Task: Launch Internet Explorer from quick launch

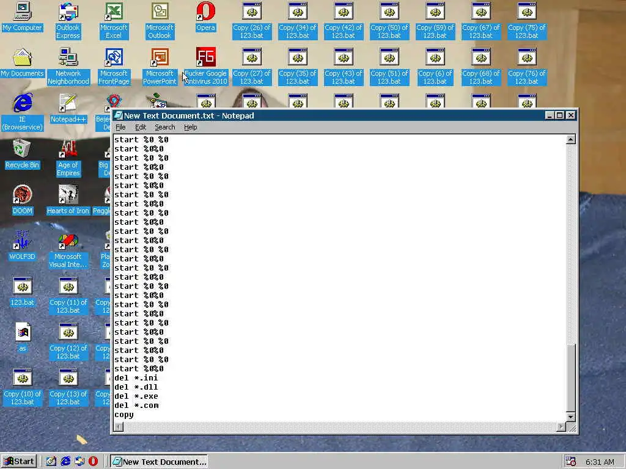Action: pos(65,462)
